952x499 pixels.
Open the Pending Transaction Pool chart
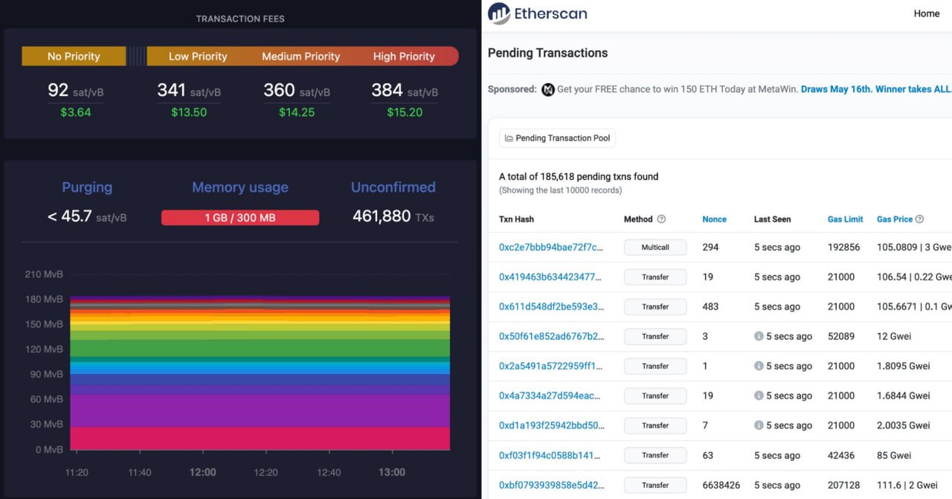(x=557, y=138)
